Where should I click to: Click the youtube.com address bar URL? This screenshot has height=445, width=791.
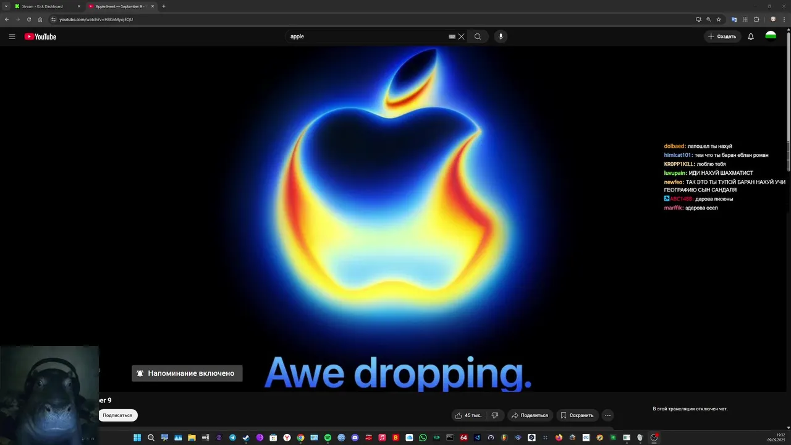pos(96,19)
